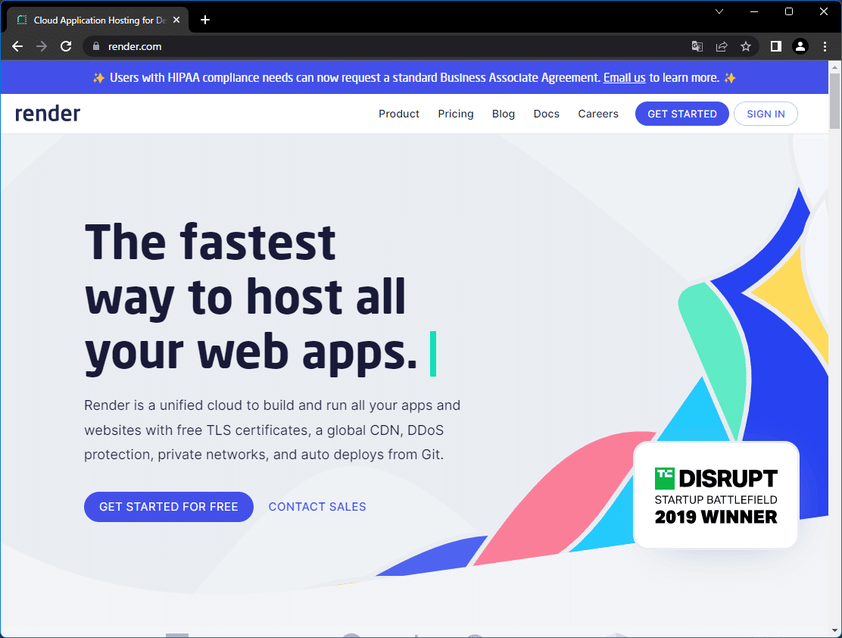Click the share page icon
Viewport: 842px width, 638px height.
coord(722,47)
